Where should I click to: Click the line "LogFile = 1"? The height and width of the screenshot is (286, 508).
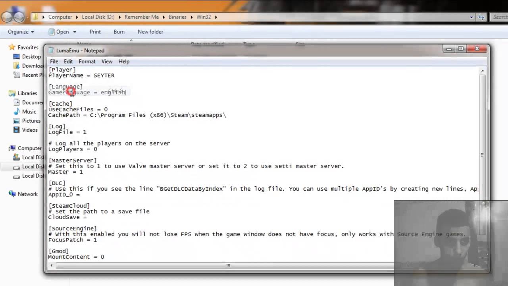[x=67, y=132]
